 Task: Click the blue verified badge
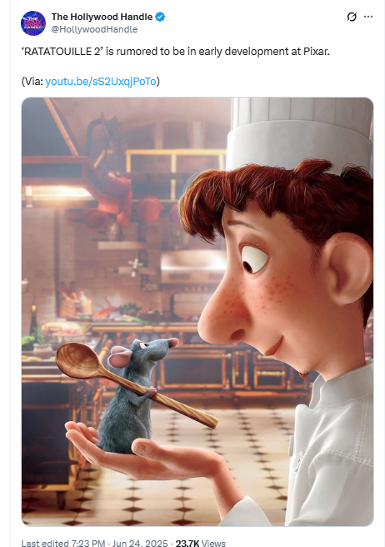point(160,17)
